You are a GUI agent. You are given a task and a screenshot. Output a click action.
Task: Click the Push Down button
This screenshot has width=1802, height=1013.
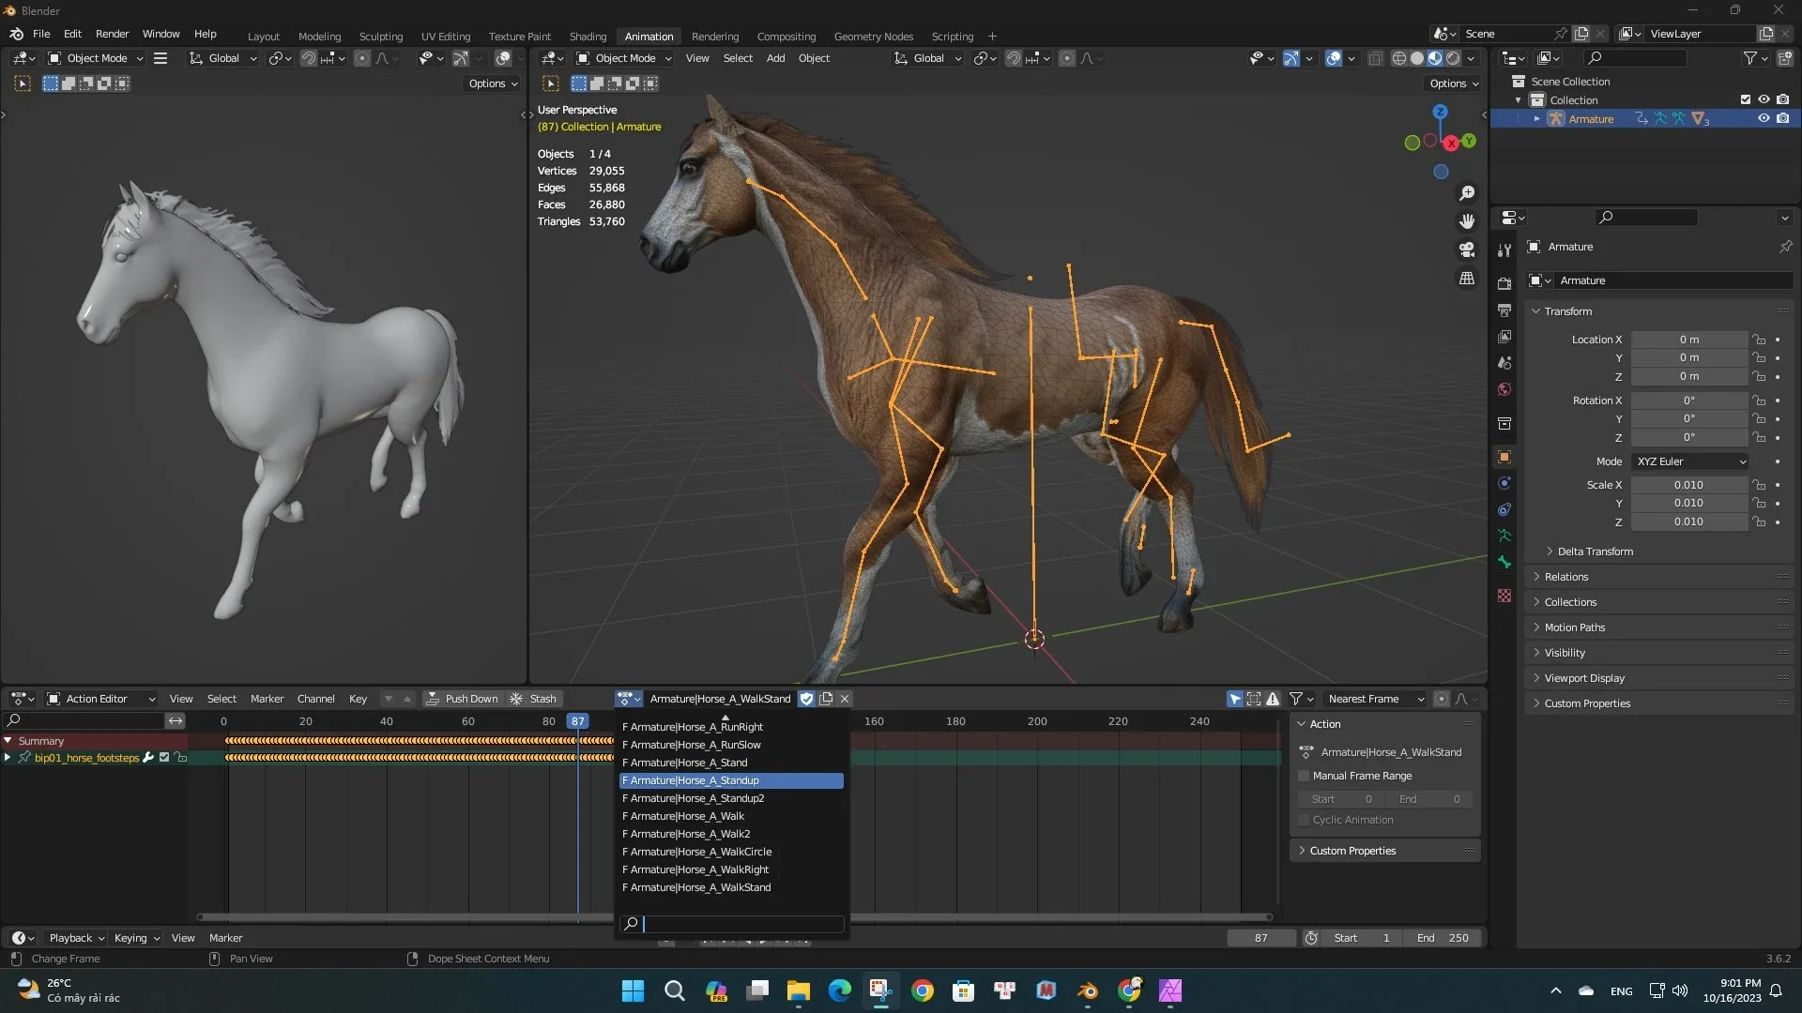point(463,699)
